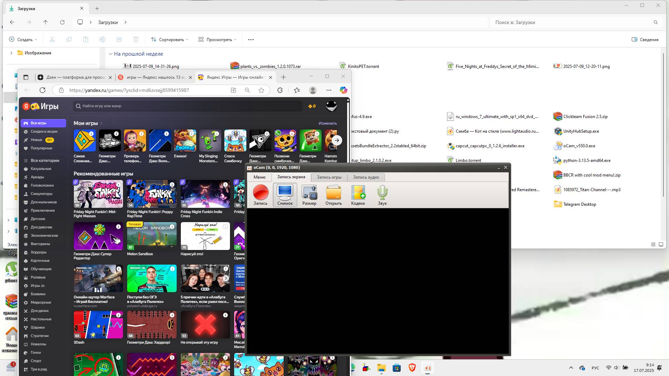Switch to oCam Запись экрана tab
The width and height of the screenshot is (669, 376).
(x=291, y=177)
